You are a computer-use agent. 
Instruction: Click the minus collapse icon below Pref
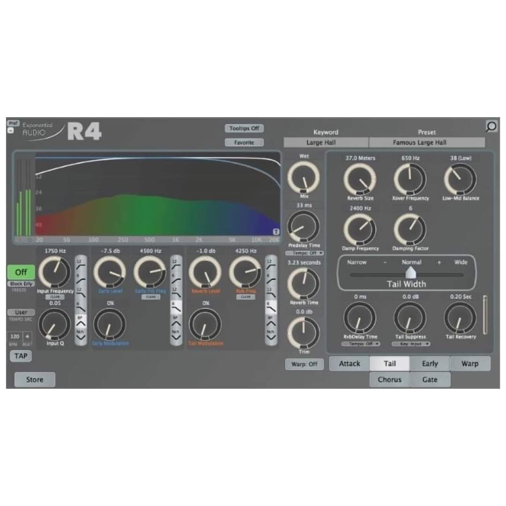tap(10, 130)
